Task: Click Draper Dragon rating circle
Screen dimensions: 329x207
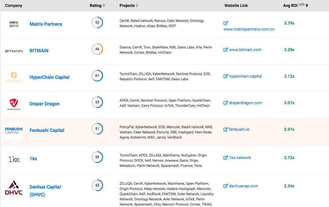Action: click(97, 102)
